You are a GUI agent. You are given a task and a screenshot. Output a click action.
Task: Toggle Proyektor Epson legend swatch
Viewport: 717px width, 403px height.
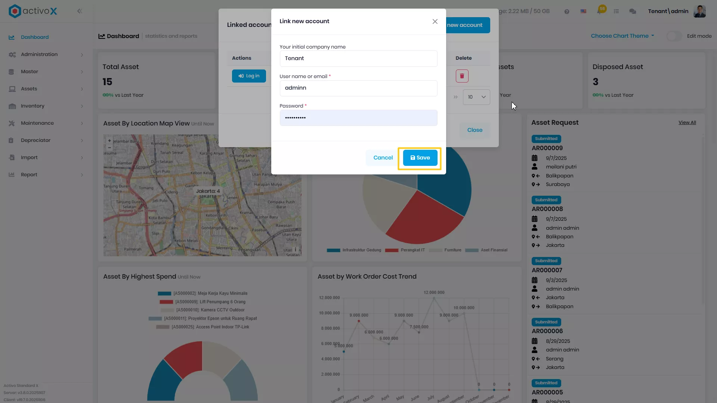click(155, 319)
